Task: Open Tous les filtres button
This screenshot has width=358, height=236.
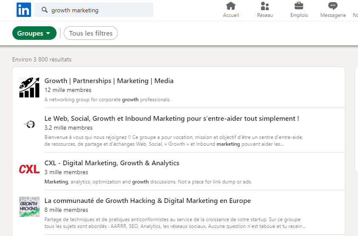Action: pos(91,33)
